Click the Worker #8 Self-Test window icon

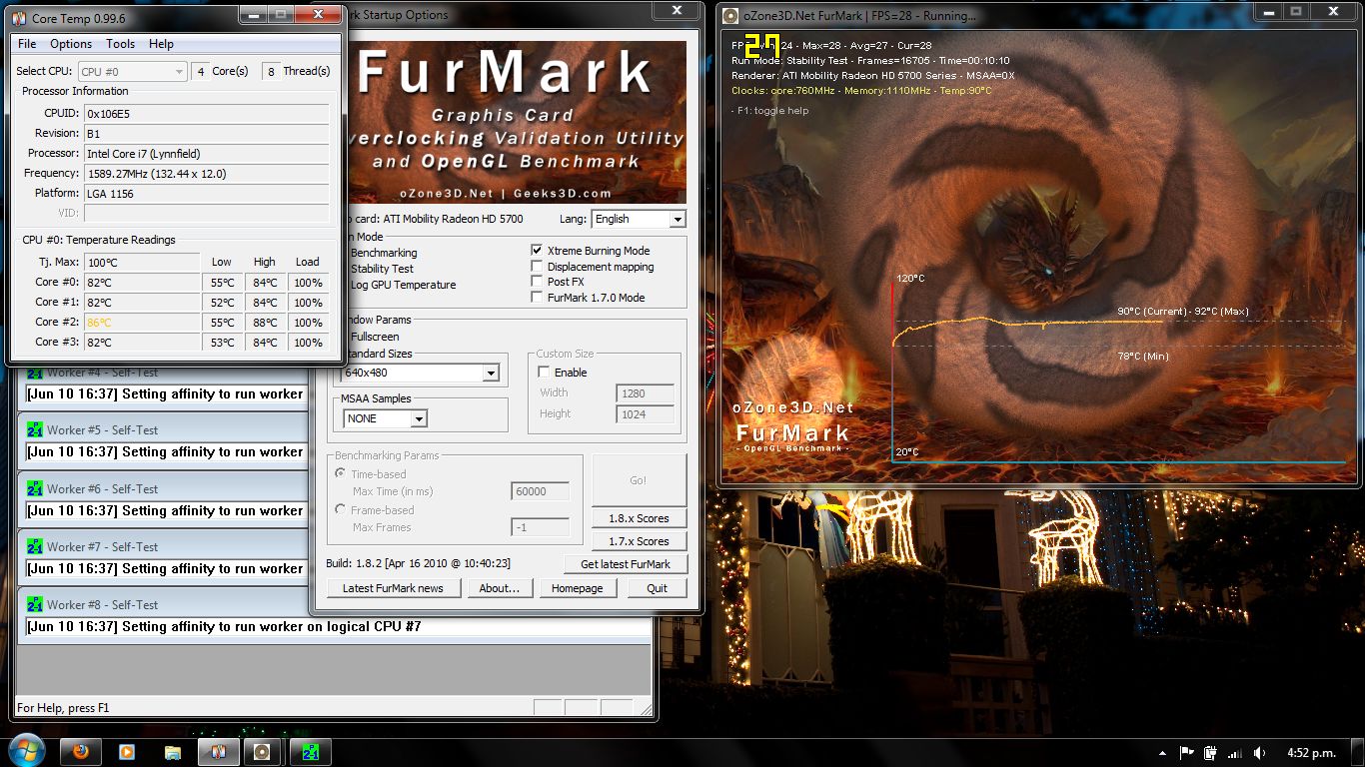[35, 605]
